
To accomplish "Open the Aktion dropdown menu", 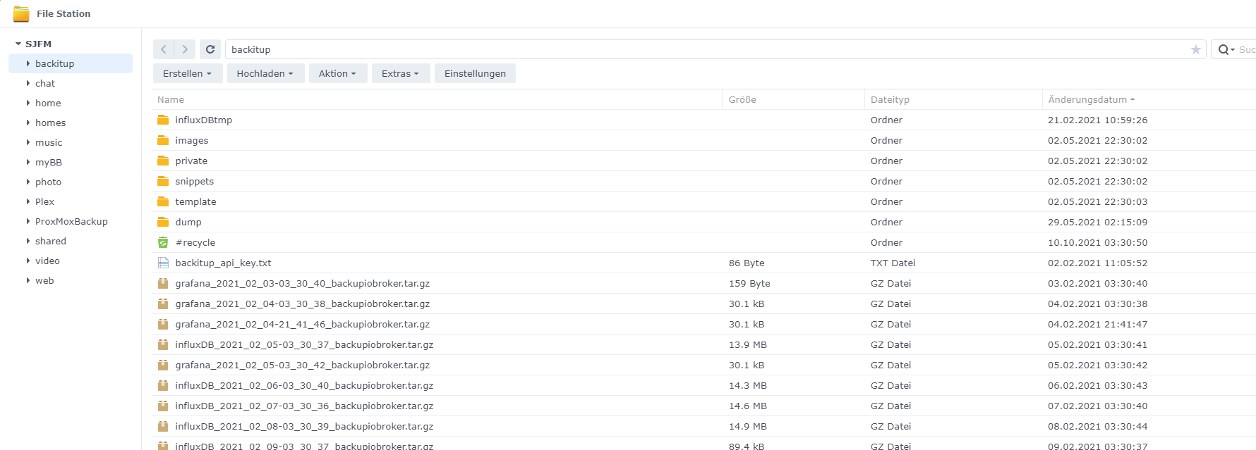I will coord(338,73).
